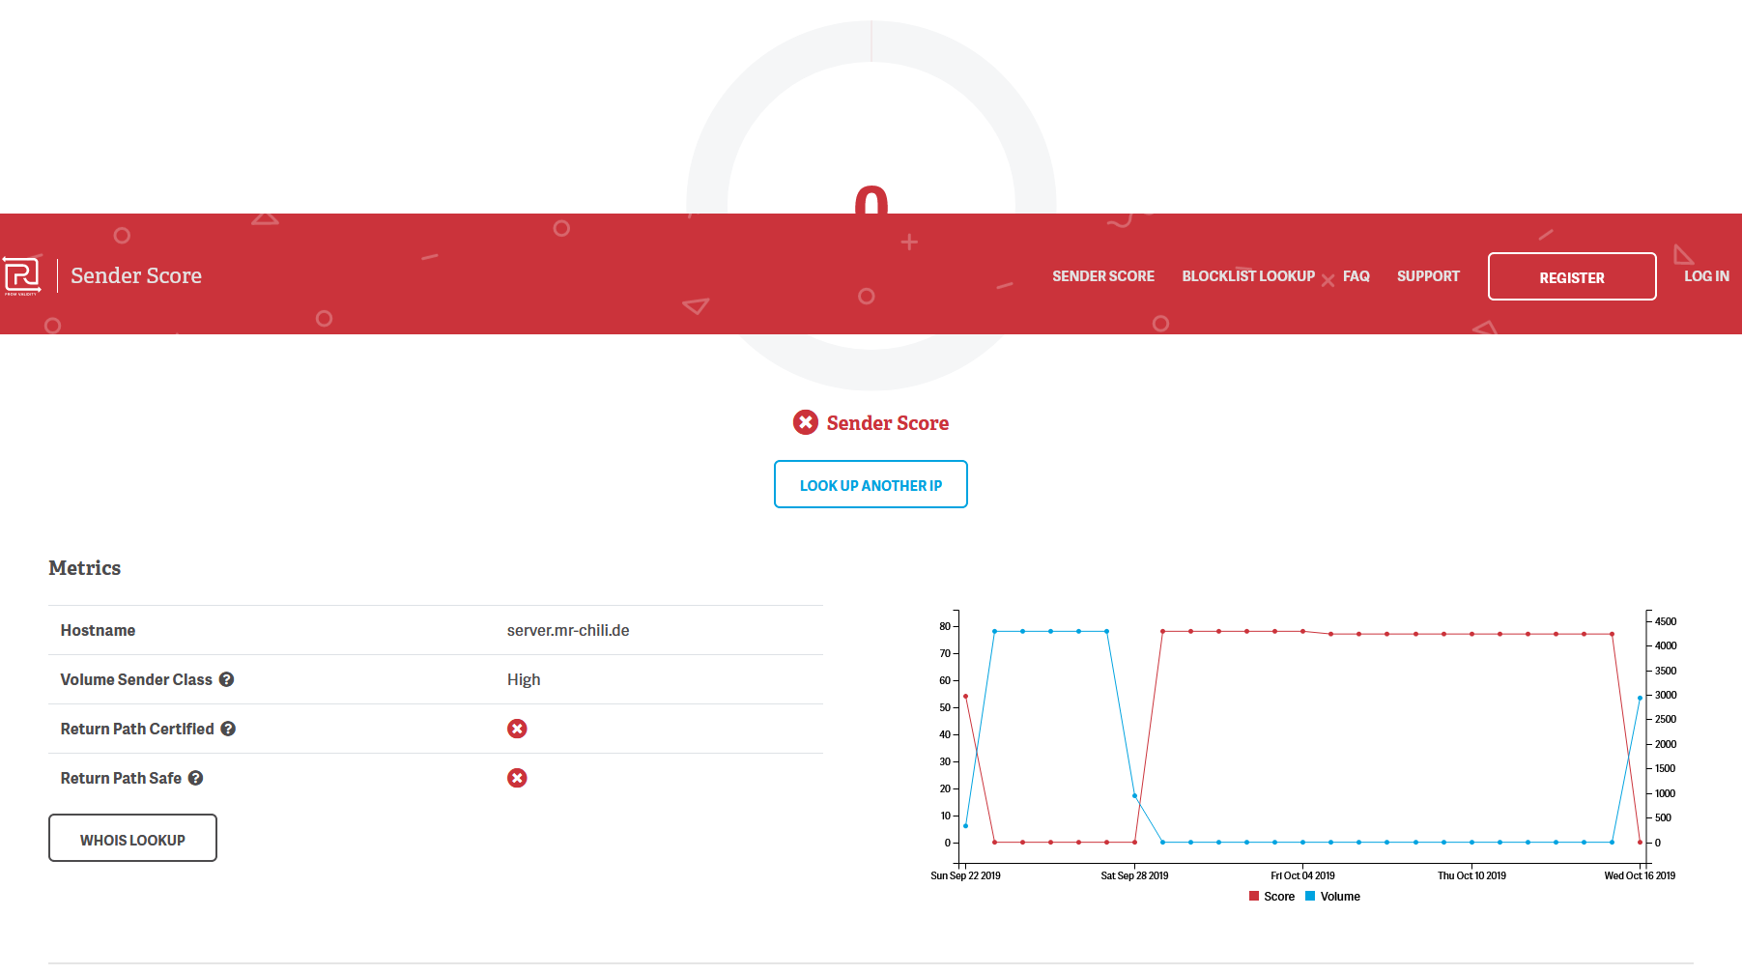
Task: Open the Support navigation link
Action: pyautogui.click(x=1427, y=276)
